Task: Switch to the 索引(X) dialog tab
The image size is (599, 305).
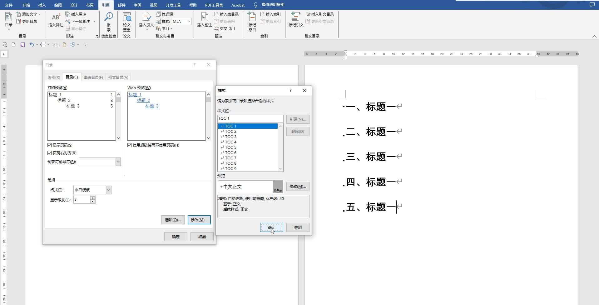Action: 54,77
